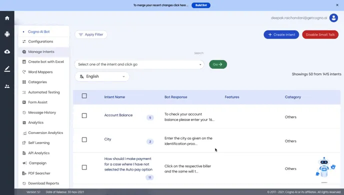Check the Account Balance intent checkbox
Viewport: 344px width, 195px height.
coord(84,115)
